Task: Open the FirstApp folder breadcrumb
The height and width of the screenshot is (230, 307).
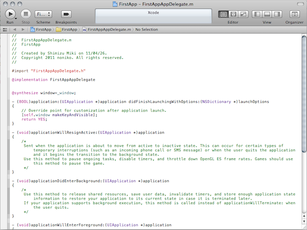Action: point(67,29)
